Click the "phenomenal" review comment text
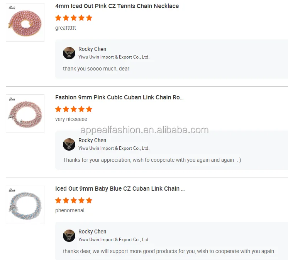The image size is (288, 260). [70, 210]
